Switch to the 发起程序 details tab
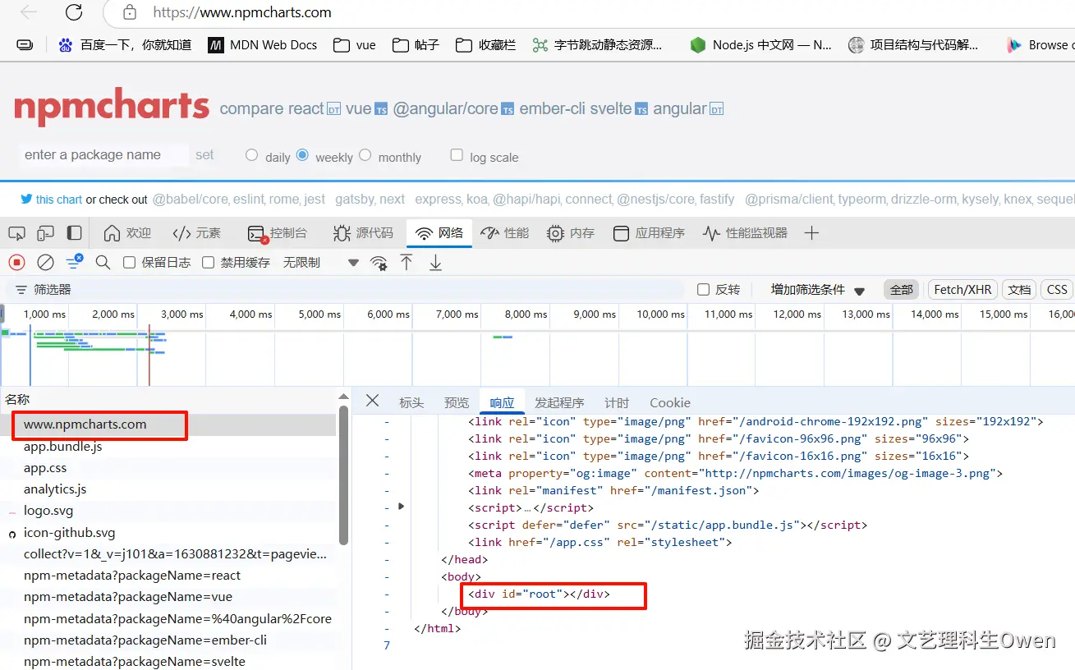The height and width of the screenshot is (670, 1075). tap(559, 402)
